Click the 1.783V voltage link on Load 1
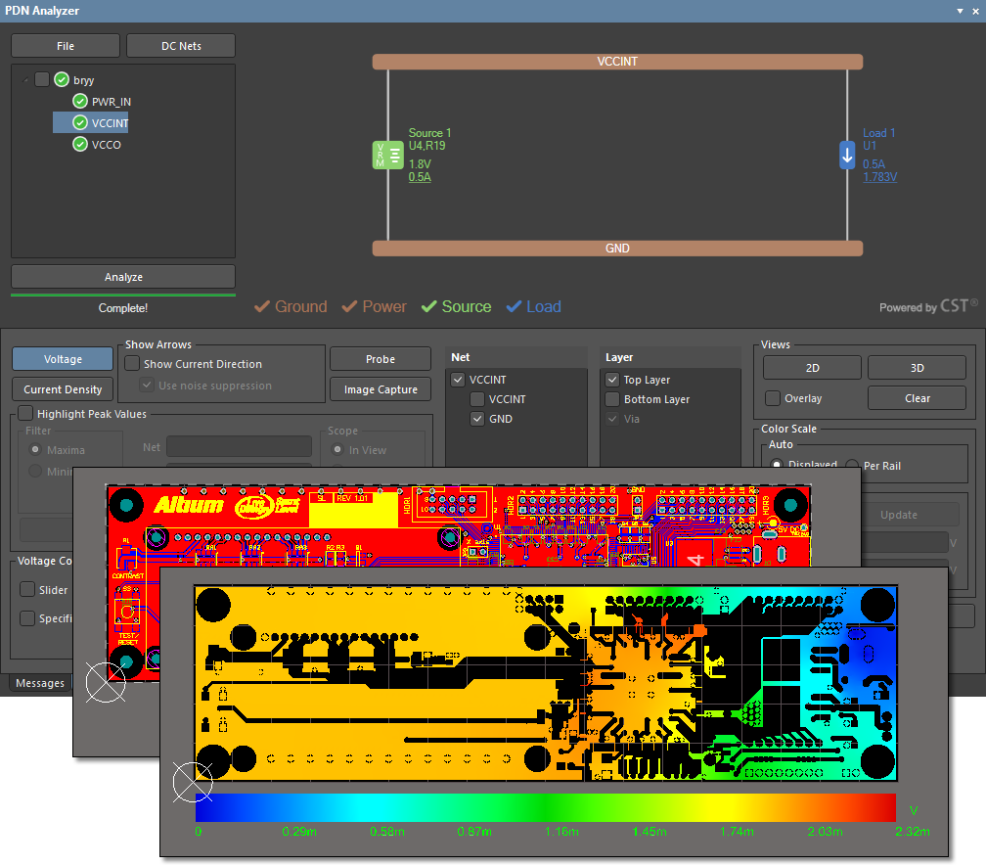Image resolution: width=986 pixels, height=865 pixels. 879,177
